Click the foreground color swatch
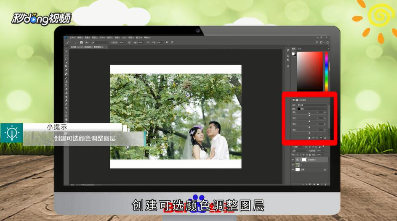 [x=293, y=54]
